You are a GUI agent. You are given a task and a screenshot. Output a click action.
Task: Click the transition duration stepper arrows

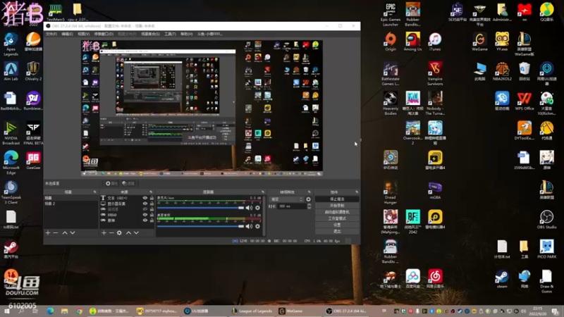[309, 206]
